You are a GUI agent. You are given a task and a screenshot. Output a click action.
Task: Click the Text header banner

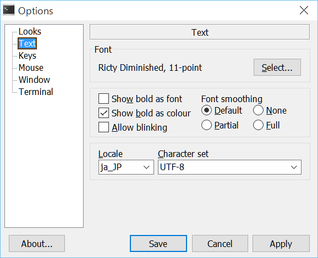coord(200,32)
